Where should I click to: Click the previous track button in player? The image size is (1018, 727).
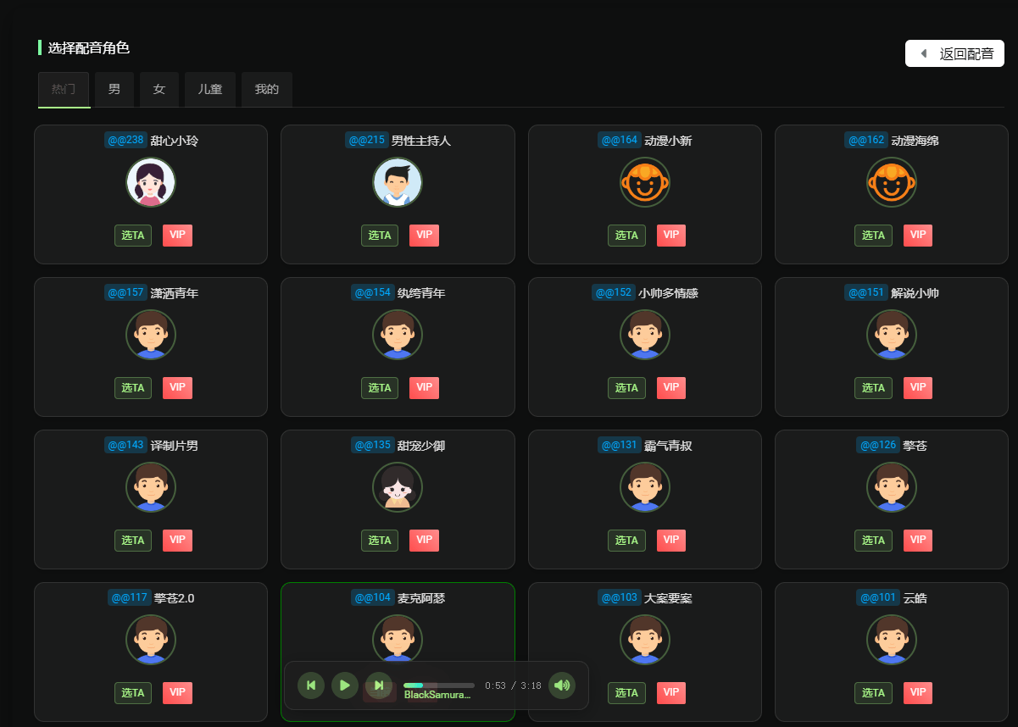click(311, 685)
